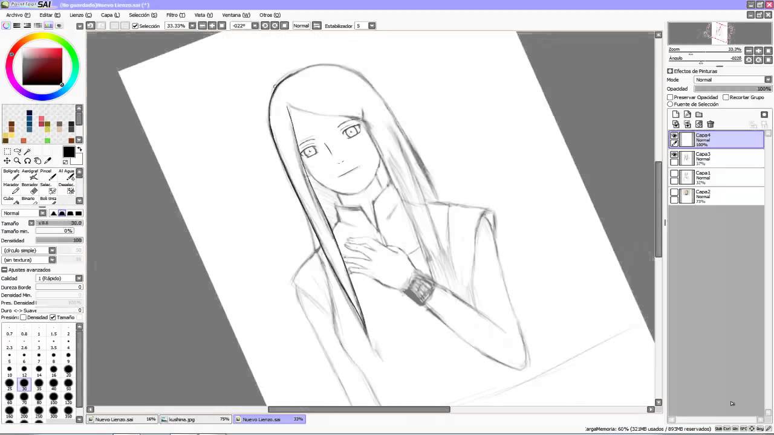Viewport: 774px width, 435px height.
Task: Open the Editar menu
Action: click(x=50, y=15)
